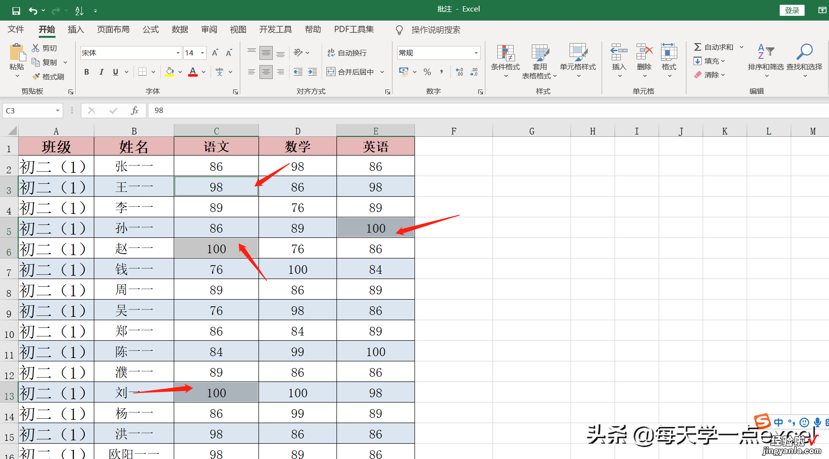Open the font size dropdown showing 14
The width and height of the screenshot is (829, 459).
[x=202, y=53]
